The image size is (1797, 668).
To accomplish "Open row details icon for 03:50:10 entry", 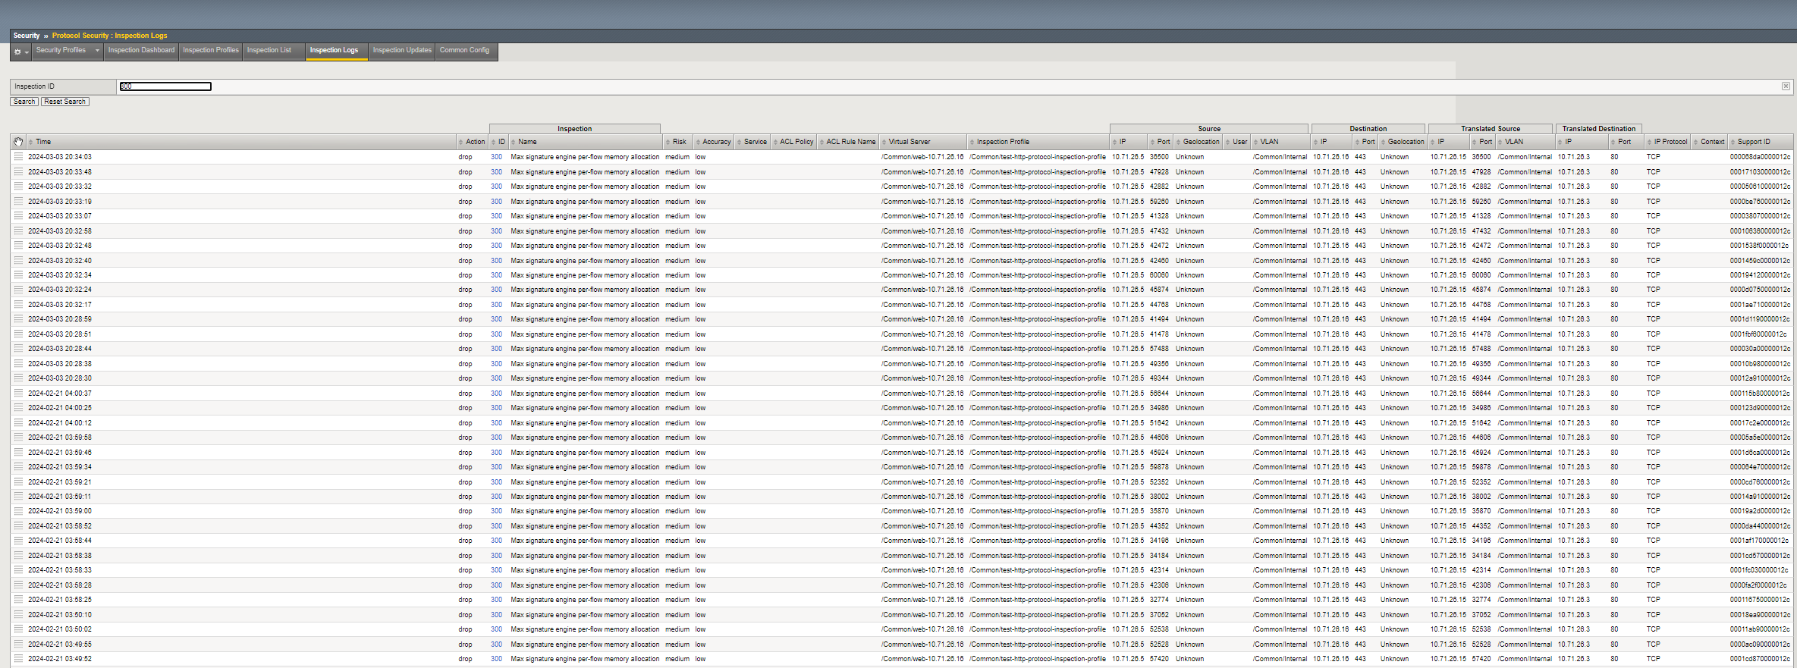I will (x=18, y=615).
